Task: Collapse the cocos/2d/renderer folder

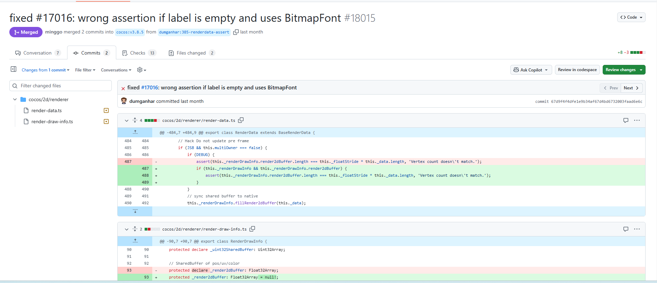Action: 15,99
